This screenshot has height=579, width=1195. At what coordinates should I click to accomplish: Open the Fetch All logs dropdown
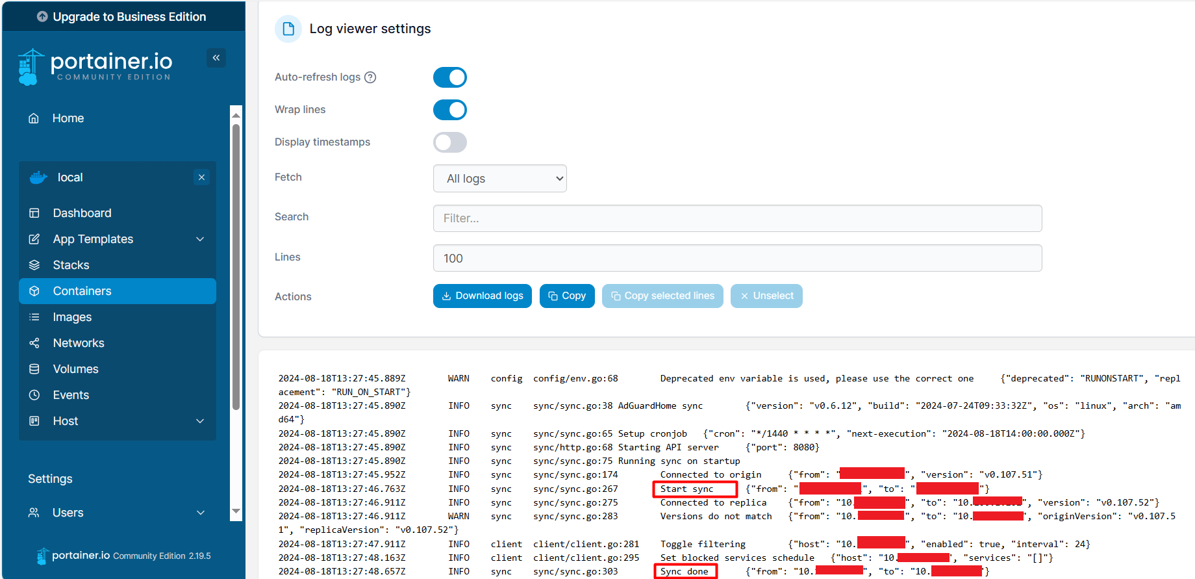click(x=500, y=179)
